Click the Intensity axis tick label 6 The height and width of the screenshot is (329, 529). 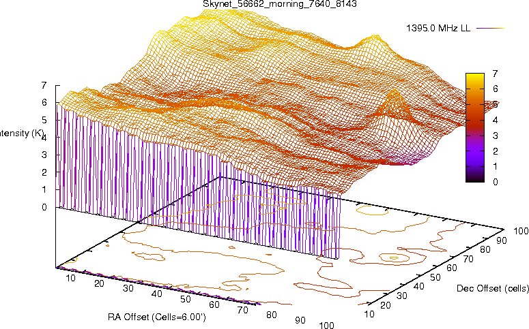(44, 103)
